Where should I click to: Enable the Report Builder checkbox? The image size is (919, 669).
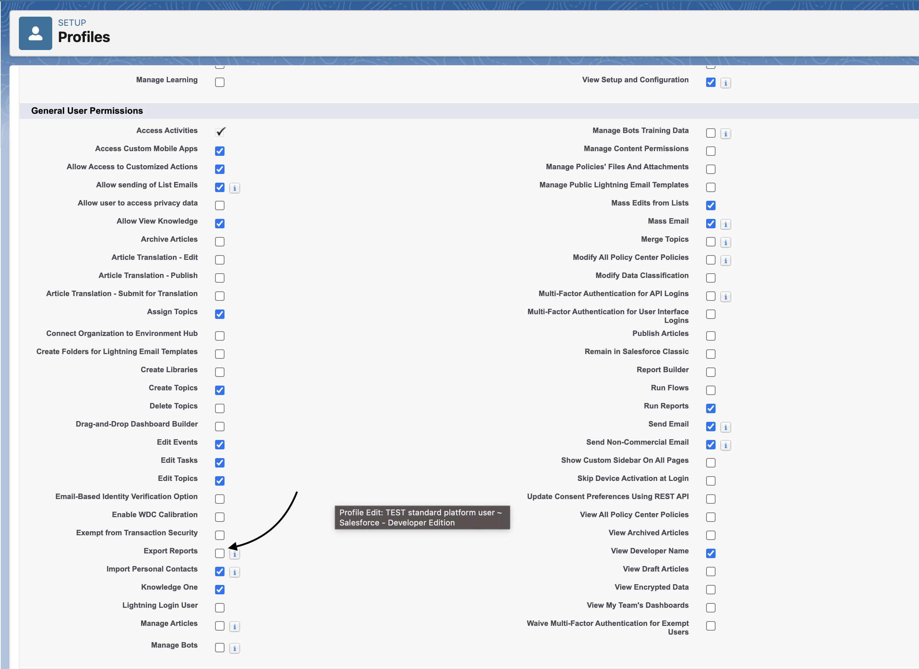(710, 372)
